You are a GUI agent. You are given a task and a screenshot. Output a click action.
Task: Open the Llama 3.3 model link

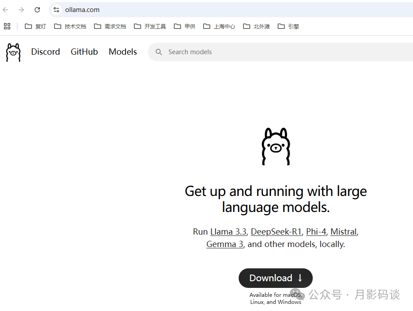pos(228,231)
